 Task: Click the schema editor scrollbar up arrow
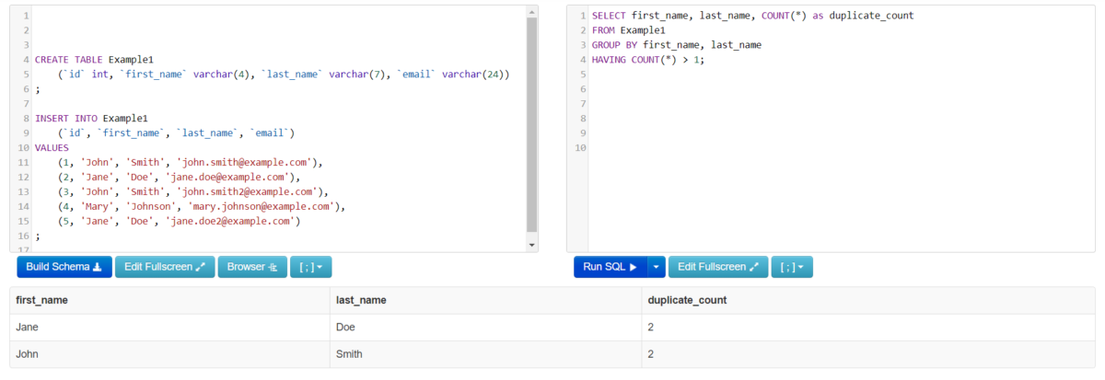(x=531, y=12)
